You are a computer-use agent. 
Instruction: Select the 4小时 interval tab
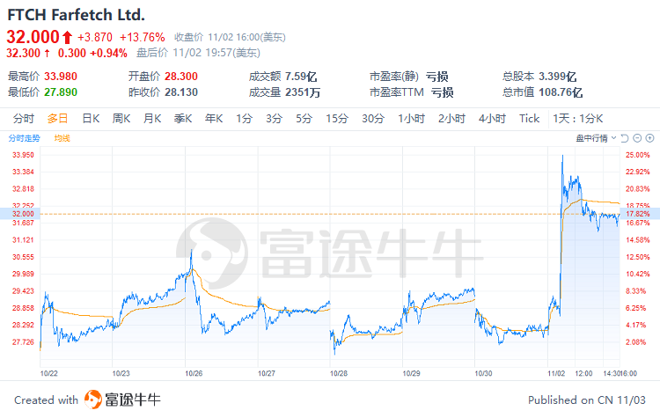pos(492,119)
